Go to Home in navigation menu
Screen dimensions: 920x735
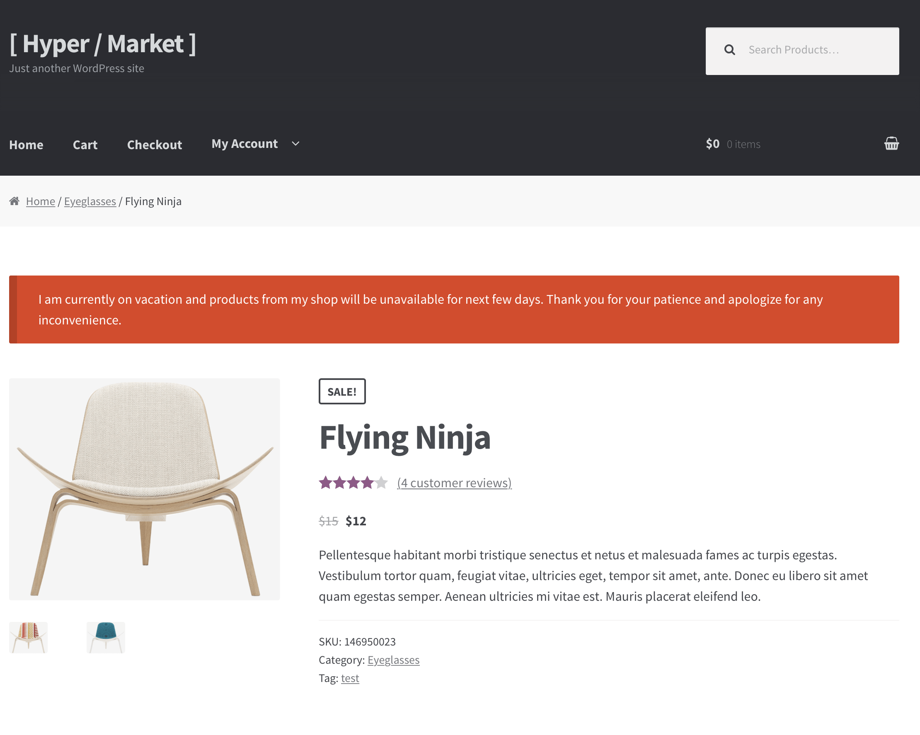tap(27, 145)
